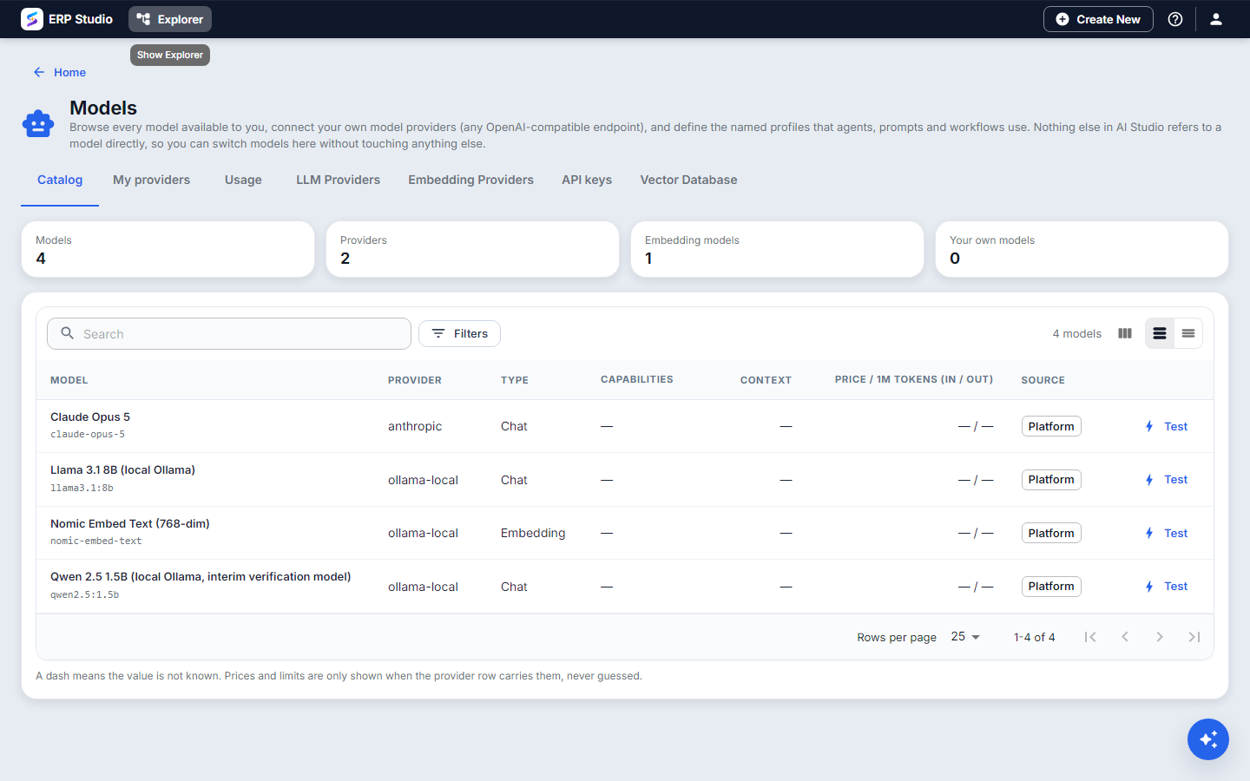The width and height of the screenshot is (1250, 781).
Task: Click the "nomic-embed-text" model ID
Action: (x=96, y=541)
